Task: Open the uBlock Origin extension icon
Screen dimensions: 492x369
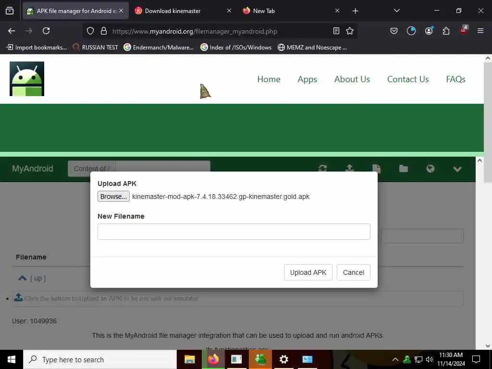Action: [x=464, y=30]
